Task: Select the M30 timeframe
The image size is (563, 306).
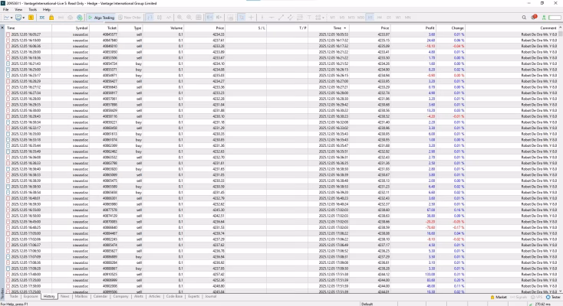Action: click(361, 17)
